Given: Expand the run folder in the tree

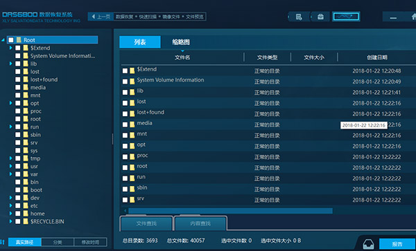Looking at the screenshot, I should (x=11, y=127).
